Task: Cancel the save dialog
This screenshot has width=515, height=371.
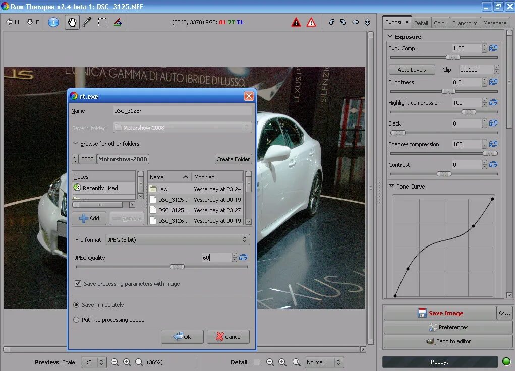Action: point(228,337)
